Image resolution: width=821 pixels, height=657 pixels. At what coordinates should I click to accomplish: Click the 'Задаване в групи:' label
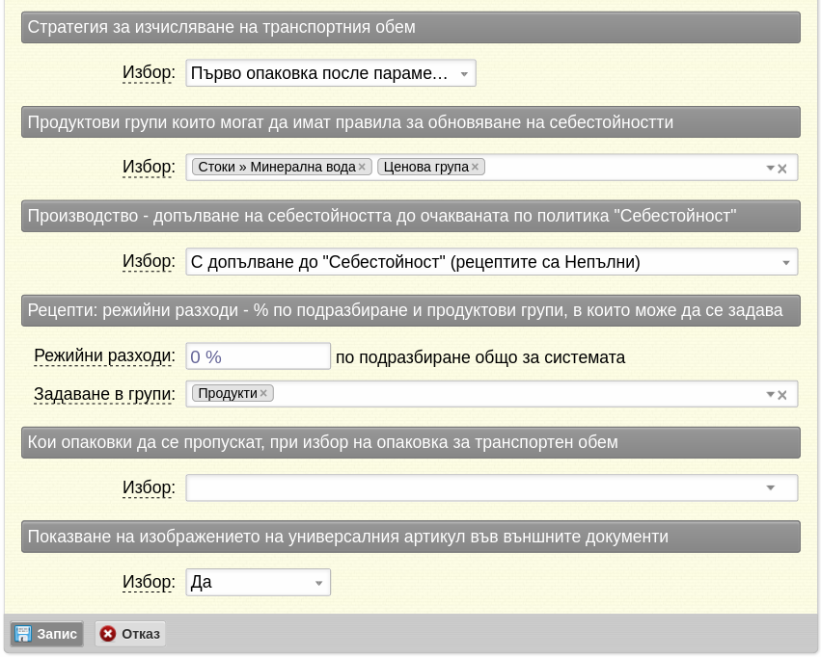[x=104, y=394]
